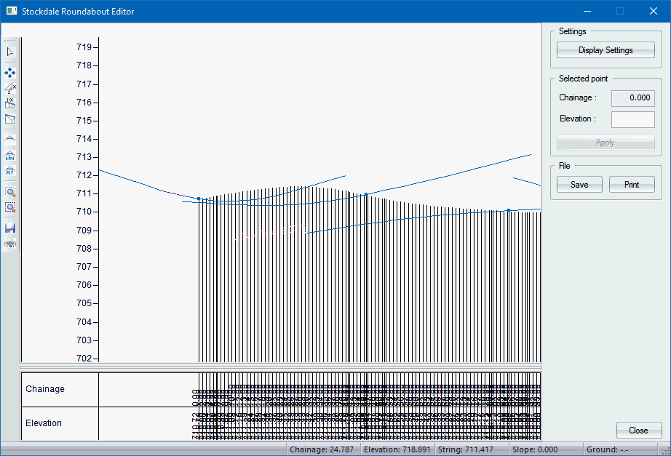Select the zoom window tool

coord(10,207)
